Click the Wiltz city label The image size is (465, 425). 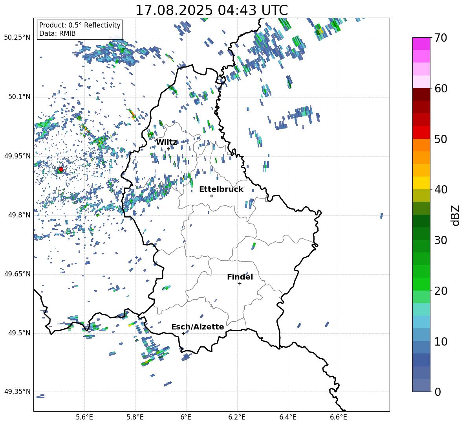click(x=167, y=142)
